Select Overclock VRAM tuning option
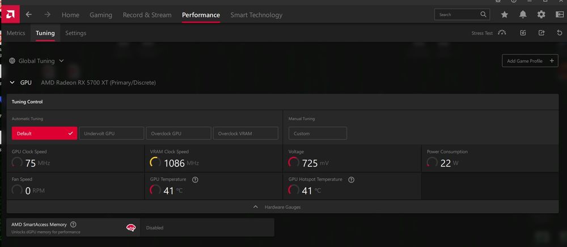Viewport: 567px width, 247px height. tap(246, 133)
